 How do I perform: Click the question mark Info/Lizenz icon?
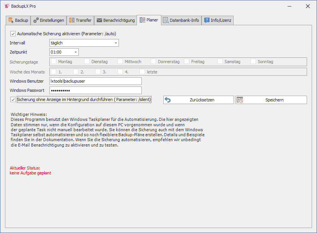[206, 20]
